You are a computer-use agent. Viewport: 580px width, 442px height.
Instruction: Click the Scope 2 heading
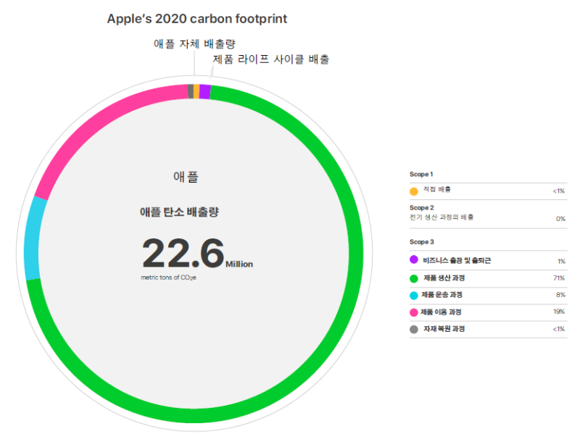coord(421,207)
